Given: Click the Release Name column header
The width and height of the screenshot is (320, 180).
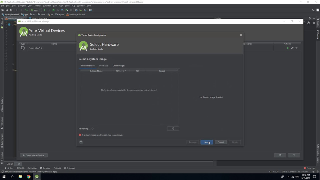Looking at the screenshot, I should pyautogui.click(x=96, y=71).
